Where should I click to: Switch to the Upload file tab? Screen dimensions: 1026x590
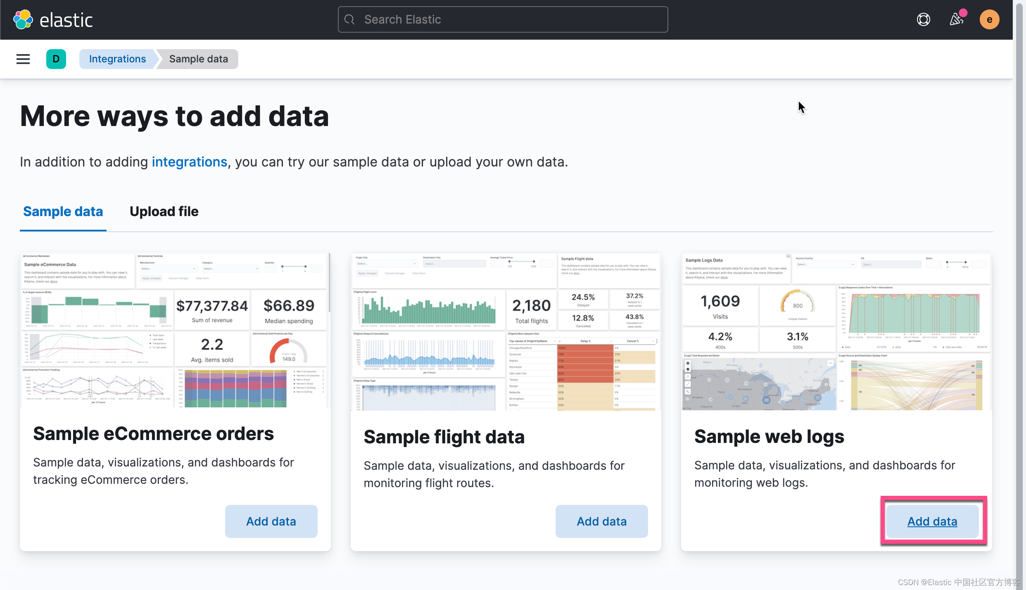(x=164, y=212)
